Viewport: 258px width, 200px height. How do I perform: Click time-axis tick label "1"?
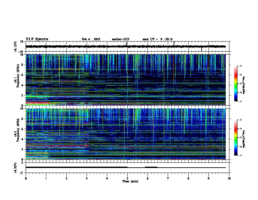pos(46,178)
